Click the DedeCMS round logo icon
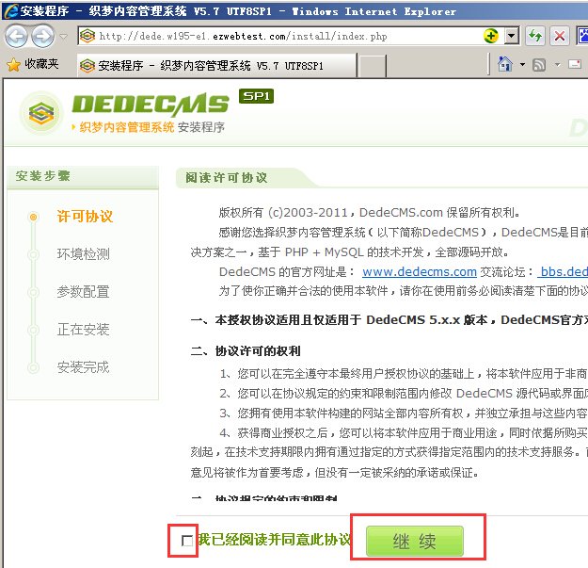The image size is (588, 568). tap(41, 113)
